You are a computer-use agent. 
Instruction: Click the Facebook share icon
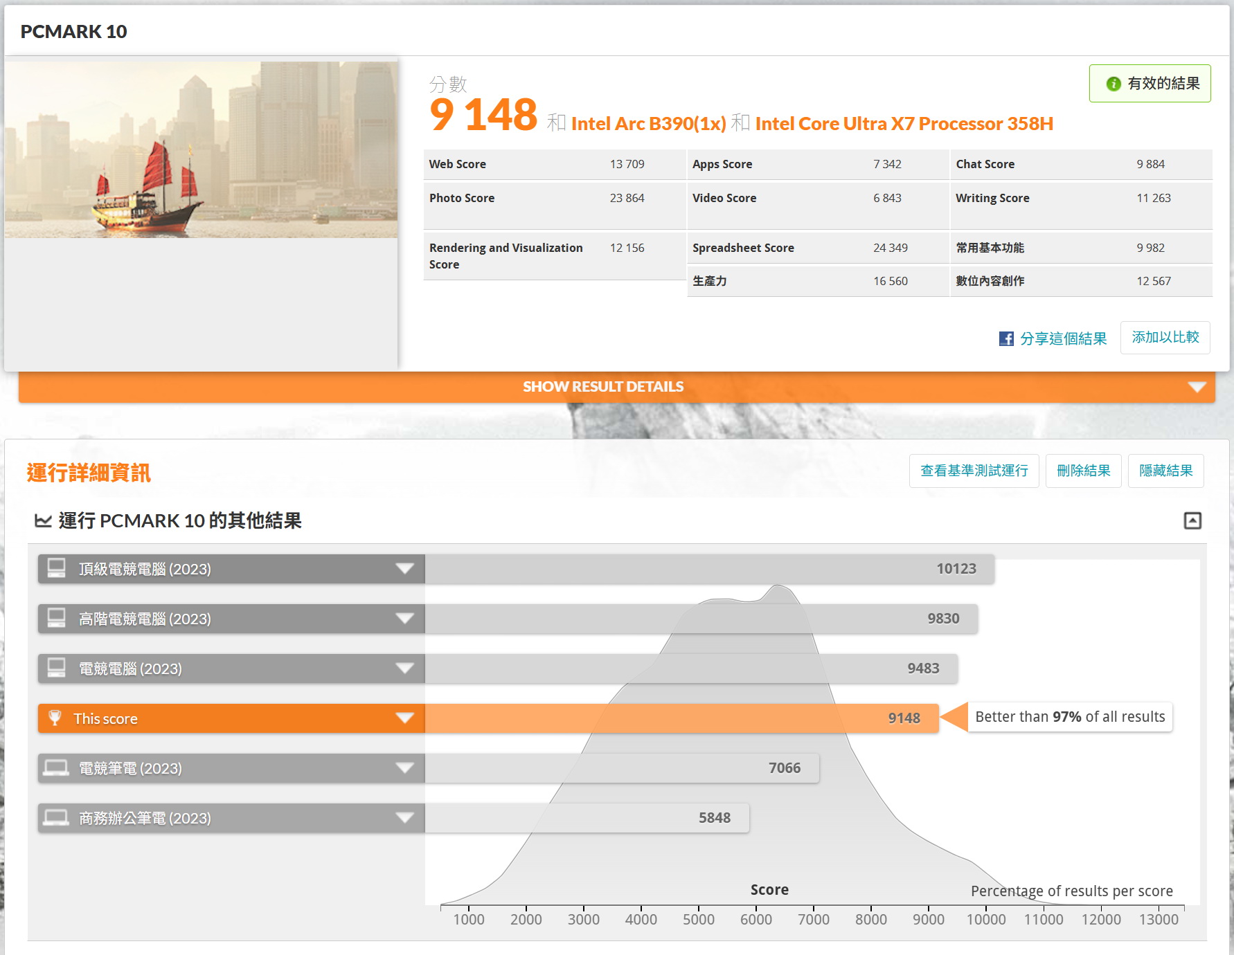pyautogui.click(x=1006, y=338)
